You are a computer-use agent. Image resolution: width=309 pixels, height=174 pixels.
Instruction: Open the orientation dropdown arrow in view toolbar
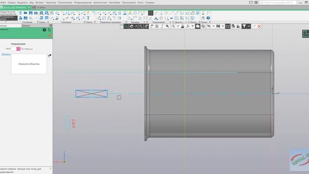tap(193, 26)
